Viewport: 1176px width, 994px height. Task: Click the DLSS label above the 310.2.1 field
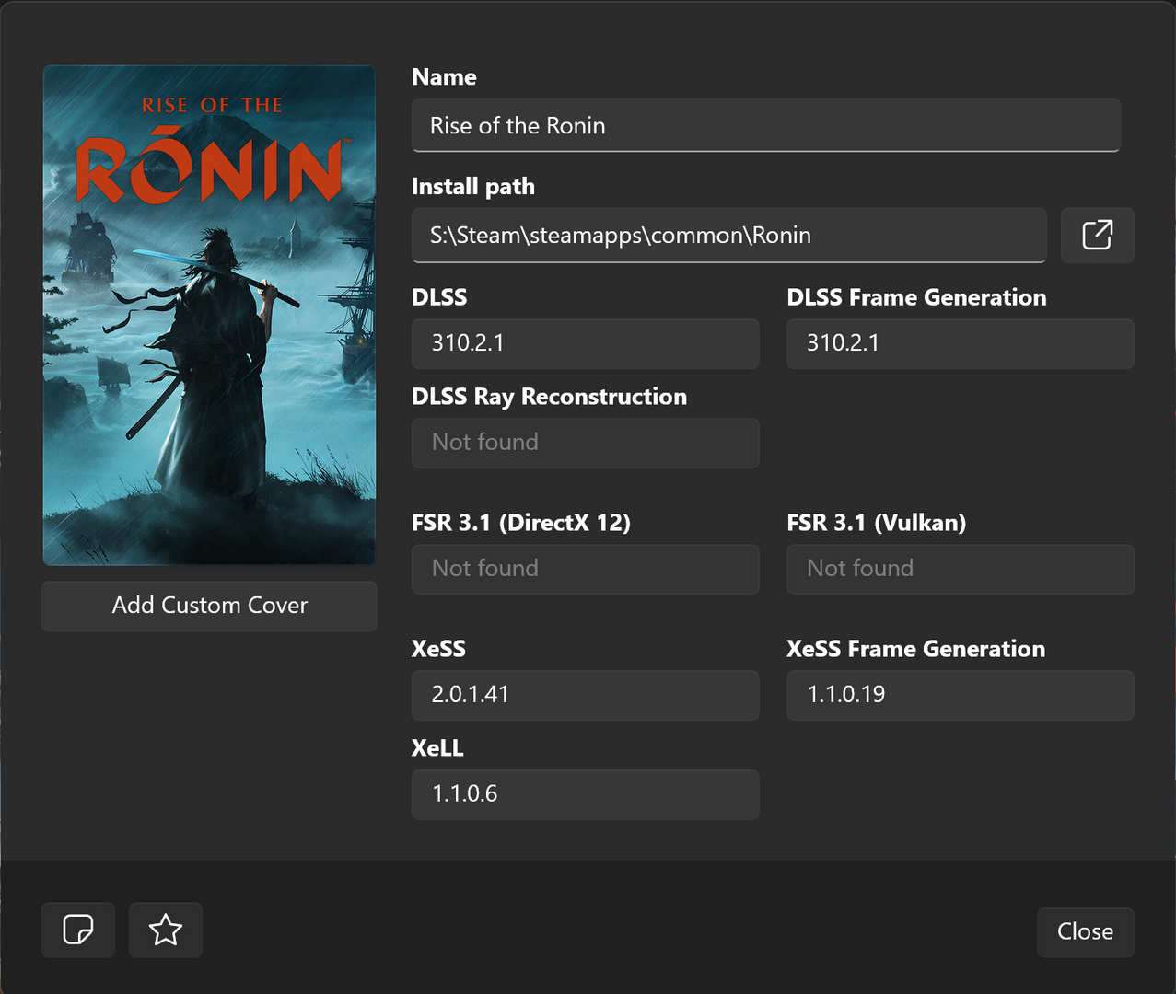(439, 297)
